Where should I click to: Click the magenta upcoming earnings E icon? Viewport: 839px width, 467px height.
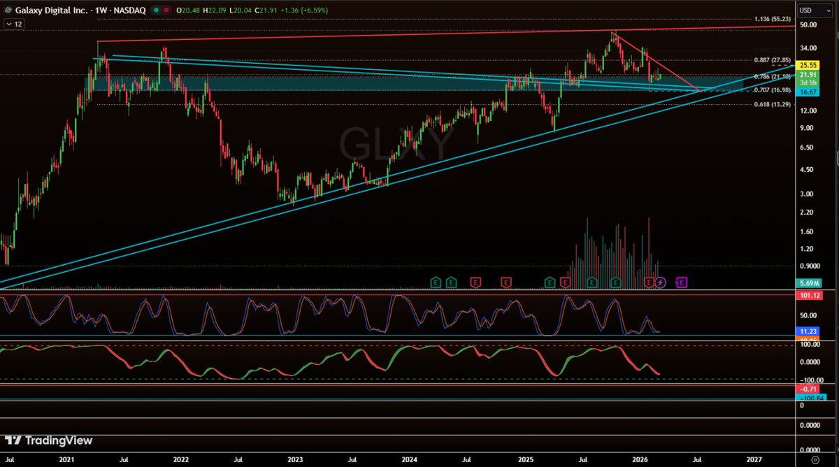tap(682, 282)
